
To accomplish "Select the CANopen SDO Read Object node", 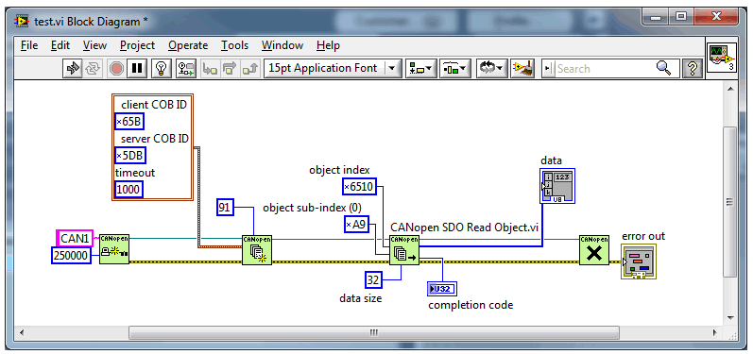I will tap(404, 249).
